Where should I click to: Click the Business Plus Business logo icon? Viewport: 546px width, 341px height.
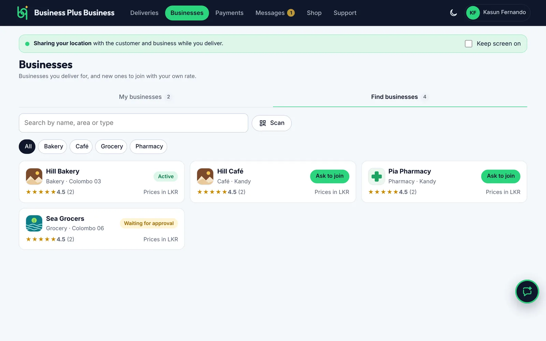click(23, 13)
